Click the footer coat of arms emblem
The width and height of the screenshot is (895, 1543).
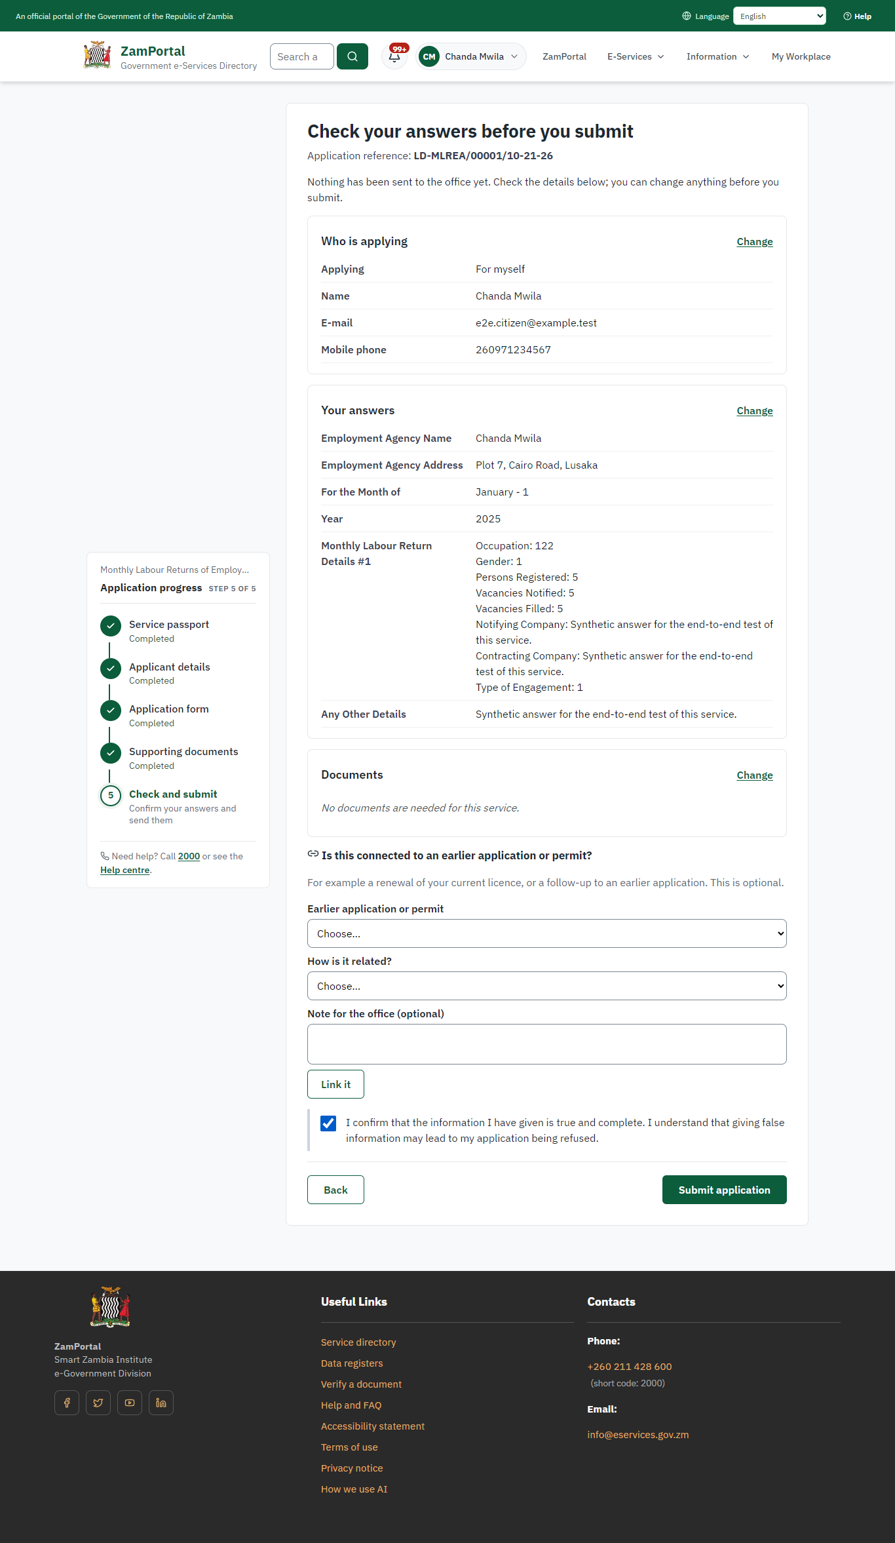click(110, 1307)
